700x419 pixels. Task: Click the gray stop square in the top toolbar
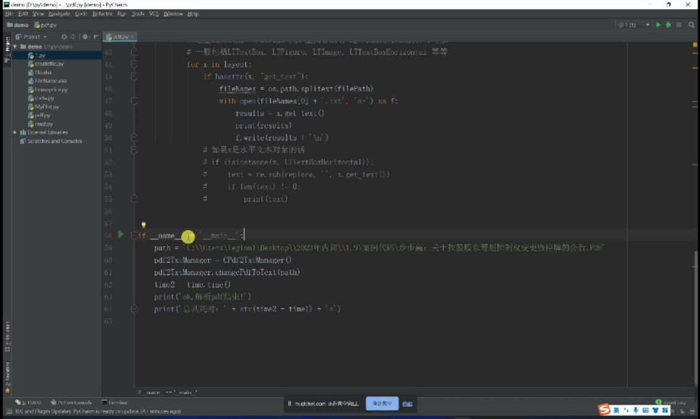(679, 25)
